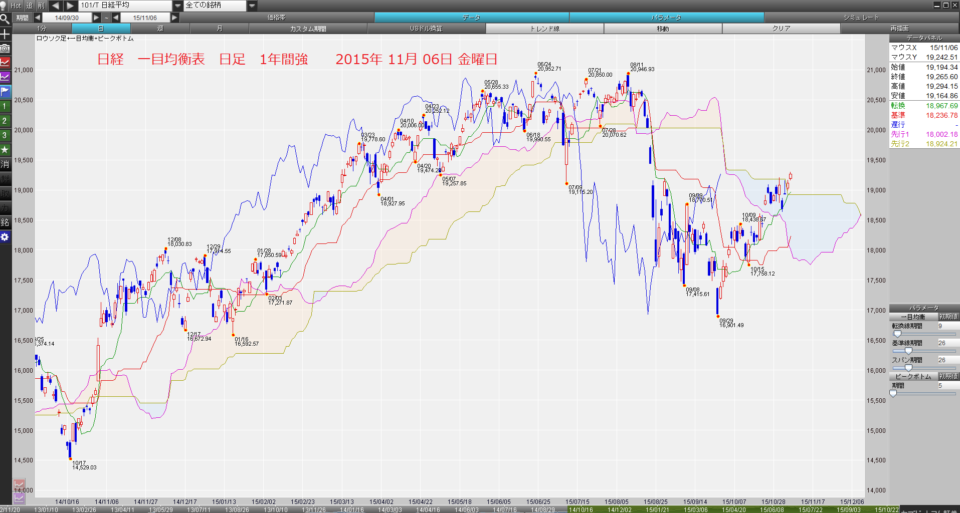Click the 再描画 redraw button
Screen dimensions: 960x513
click(899, 29)
